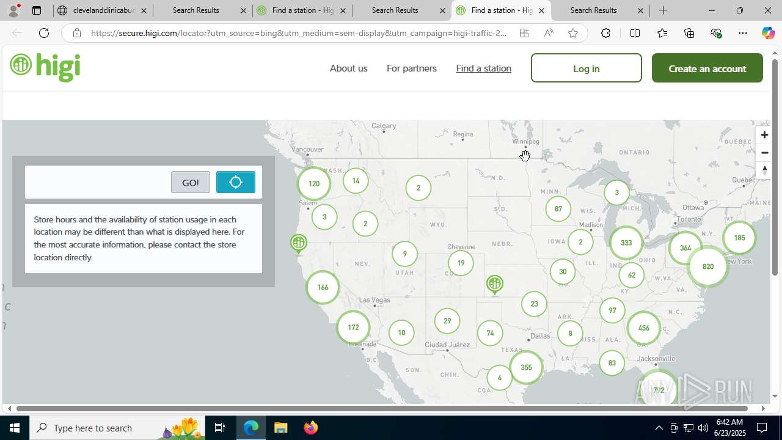Open the 19 station cluster near Cheyenne
The width and height of the screenshot is (782, 440).
pos(461,263)
